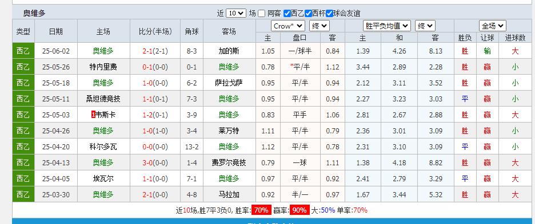Click the 类型 column header
The image size is (535, 224).
[x=23, y=31]
